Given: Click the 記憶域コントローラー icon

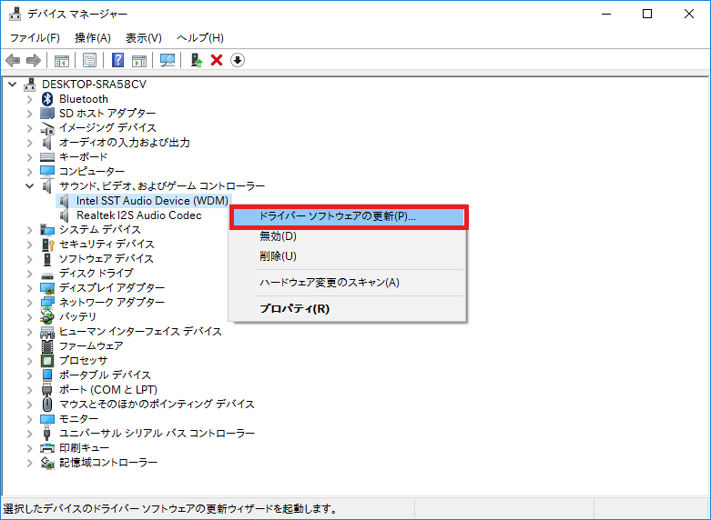Looking at the screenshot, I should click(47, 463).
